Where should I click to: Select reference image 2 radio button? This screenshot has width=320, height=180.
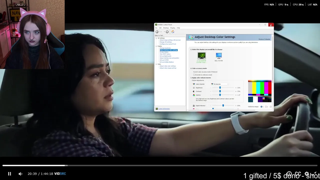coord(266,107)
